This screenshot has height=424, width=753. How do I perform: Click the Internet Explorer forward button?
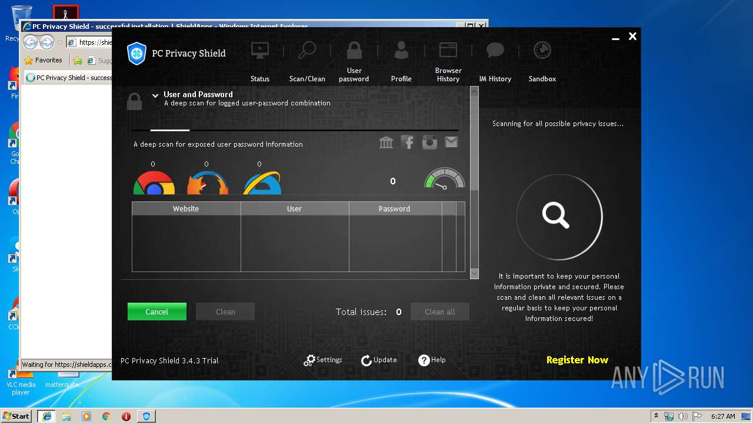point(46,42)
